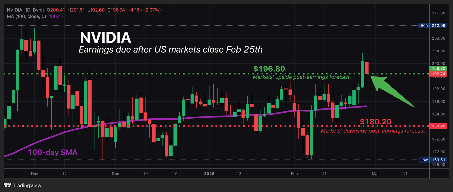The image size is (453, 192).
Task: Click the green 196.80 price axis tag
Action: click(438, 69)
